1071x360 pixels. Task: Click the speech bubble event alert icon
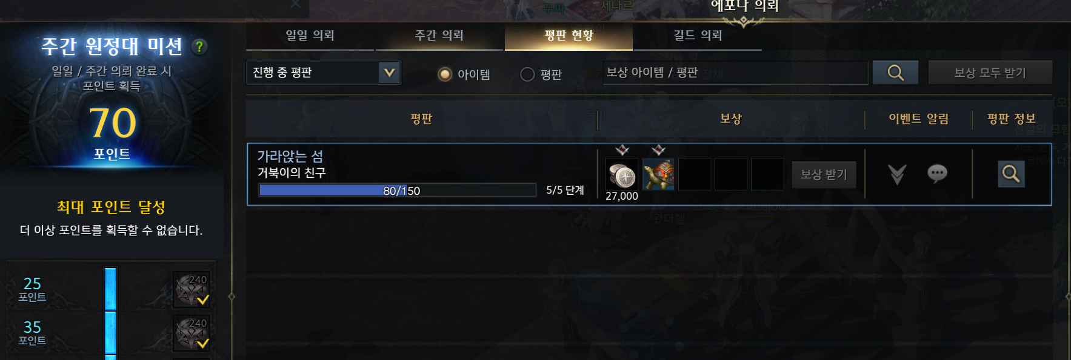(937, 174)
